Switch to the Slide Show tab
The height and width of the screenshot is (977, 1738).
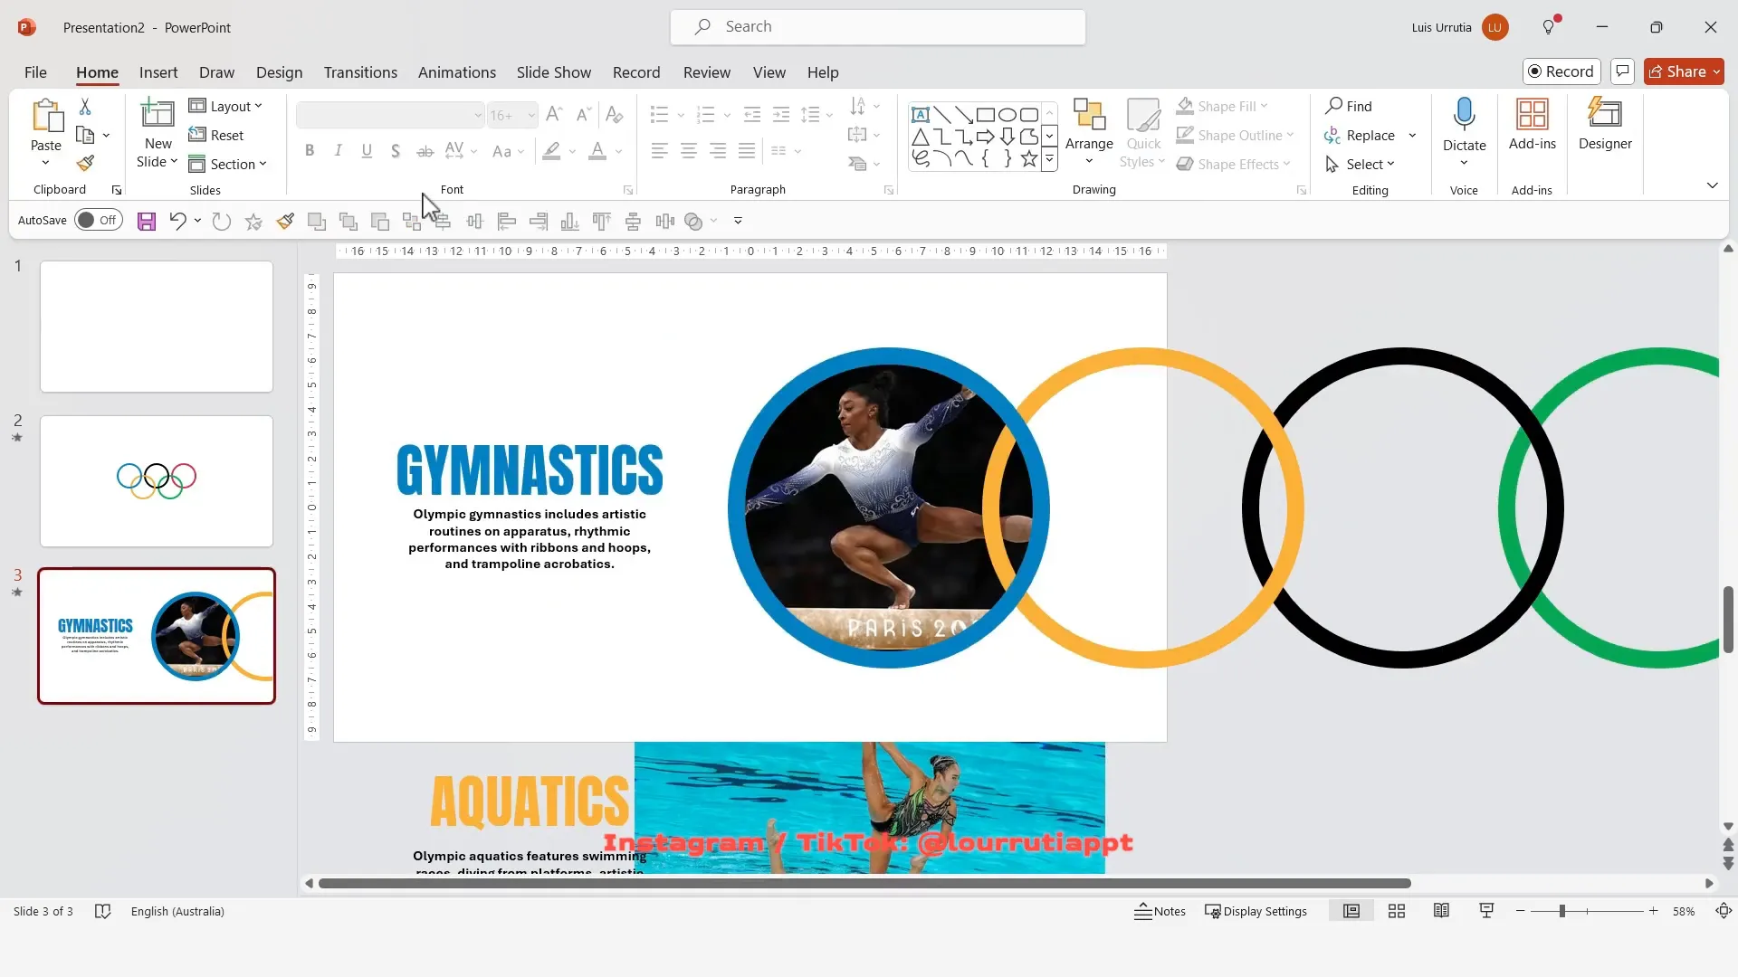pyautogui.click(x=554, y=72)
